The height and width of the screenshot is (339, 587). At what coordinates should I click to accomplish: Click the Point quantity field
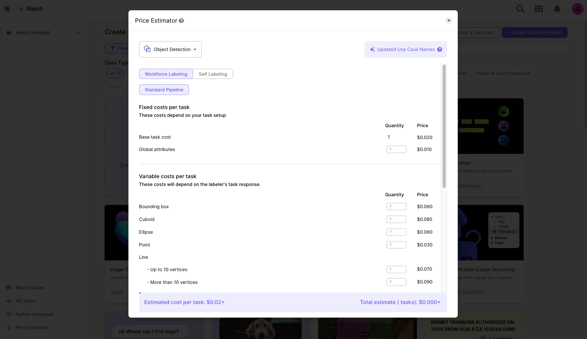click(x=396, y=245)
